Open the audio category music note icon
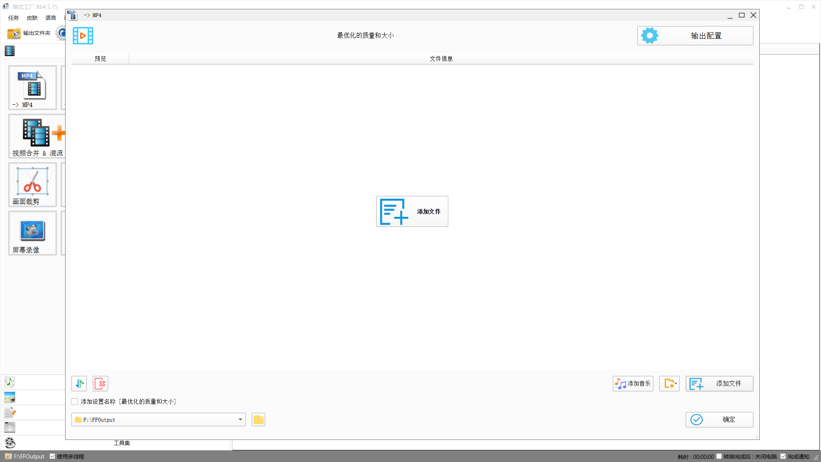 [x=10, y=382]
